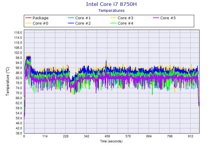Viewport: 223px width, 148px height.
Task: Click the 42.0 y-axis value
Action: (19, 128)
